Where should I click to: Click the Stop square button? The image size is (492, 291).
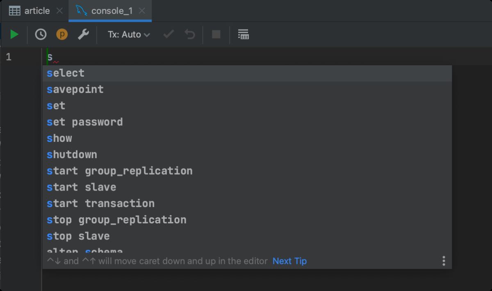point(216,34)
